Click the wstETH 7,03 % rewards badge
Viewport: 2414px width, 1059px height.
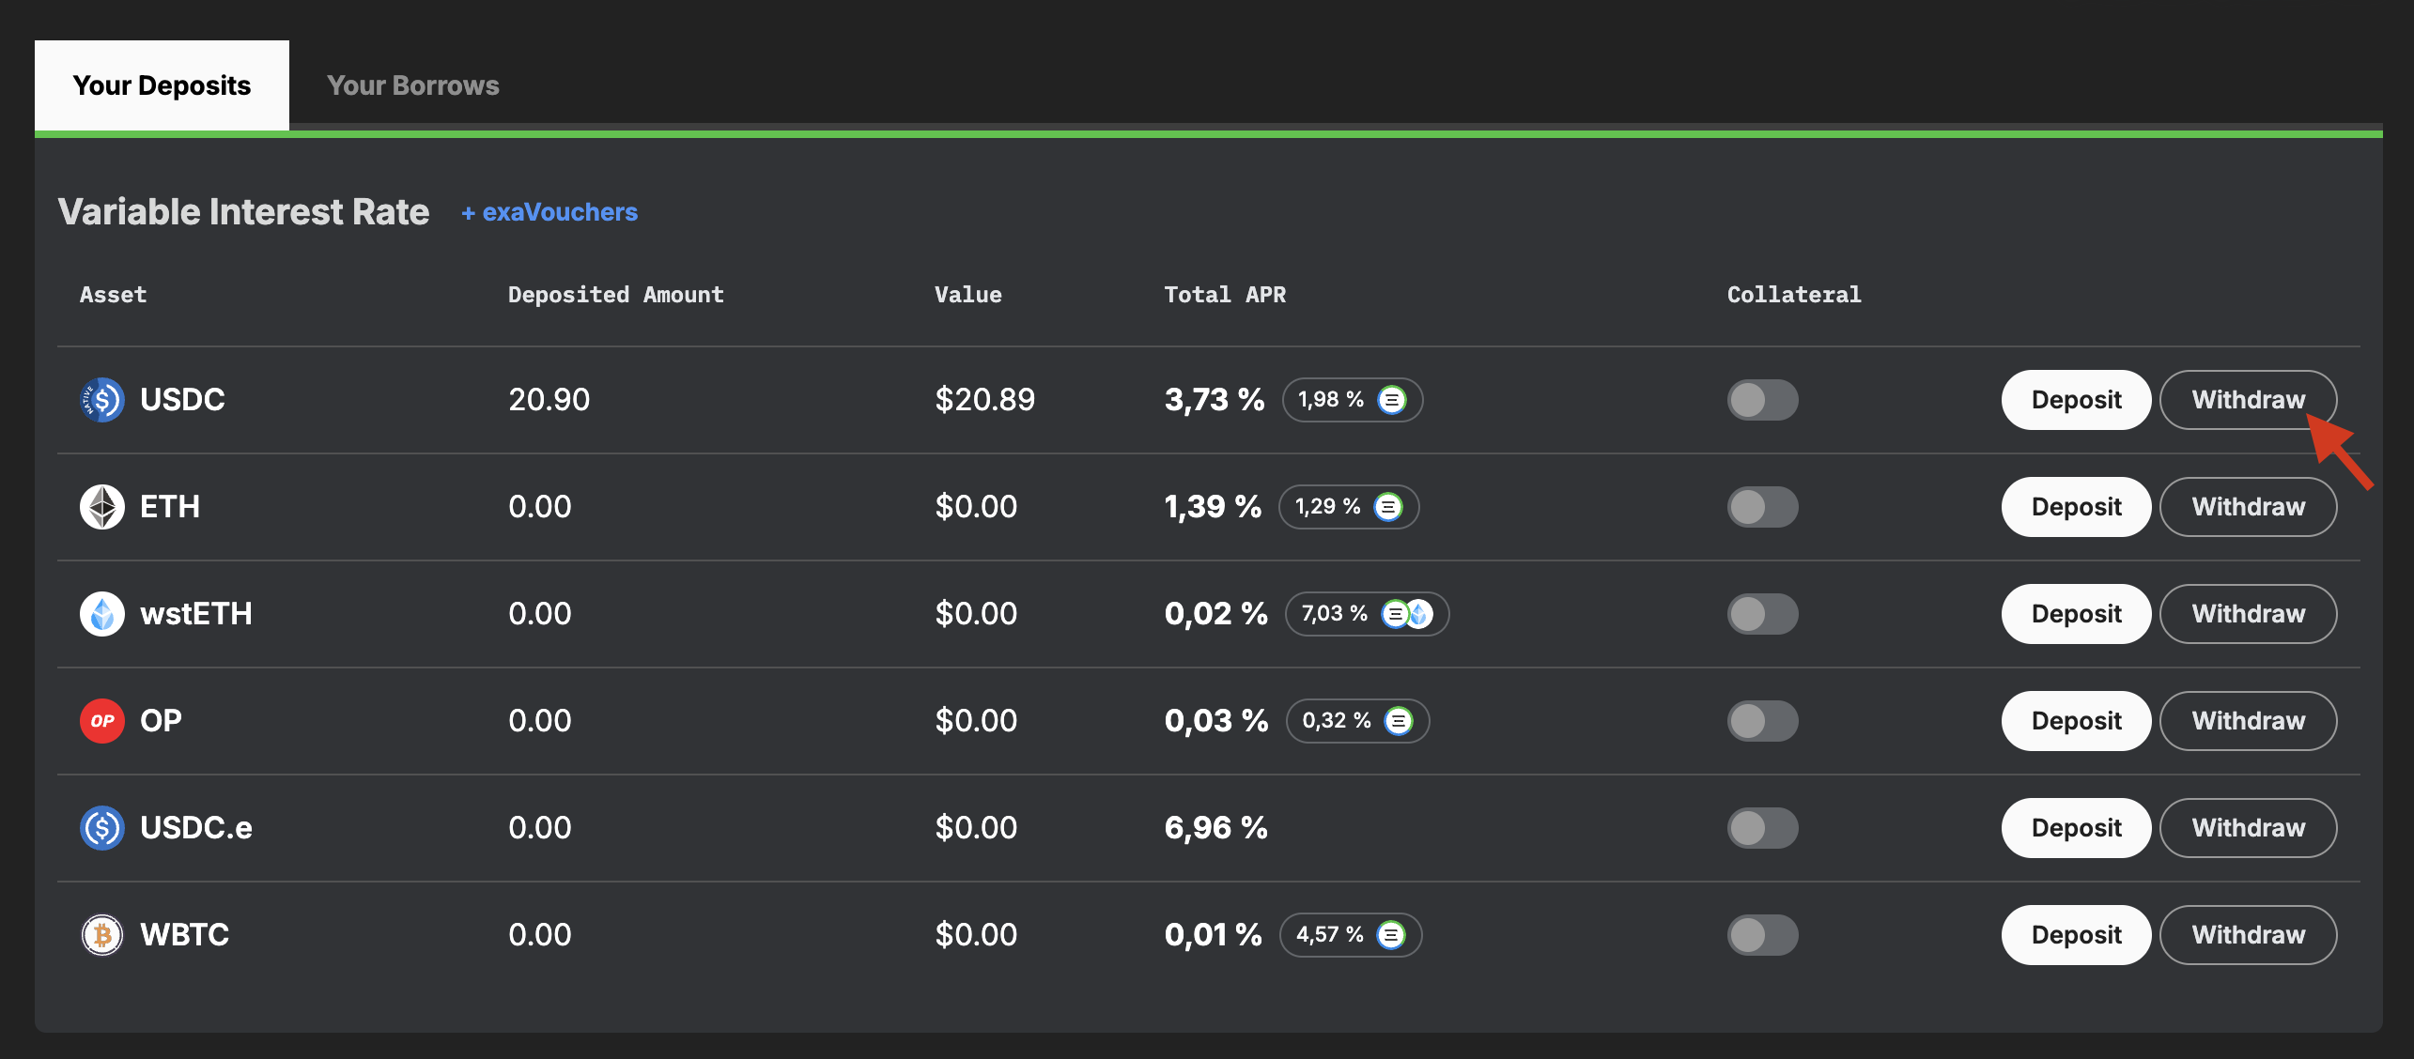pos(1366,614)
